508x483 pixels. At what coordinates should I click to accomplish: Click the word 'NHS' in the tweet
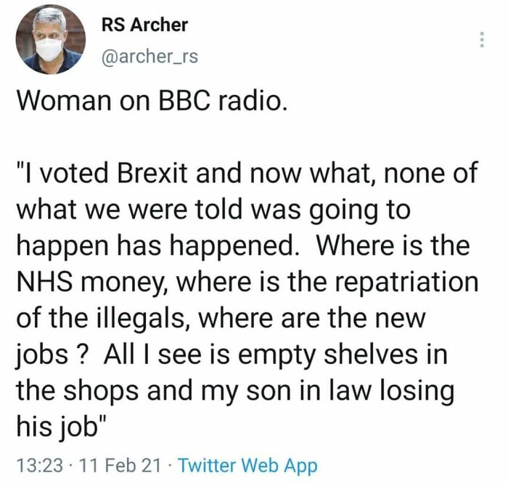click(44, 280)
